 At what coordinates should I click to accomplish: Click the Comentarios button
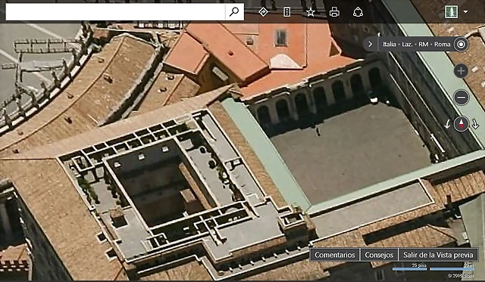335,255
